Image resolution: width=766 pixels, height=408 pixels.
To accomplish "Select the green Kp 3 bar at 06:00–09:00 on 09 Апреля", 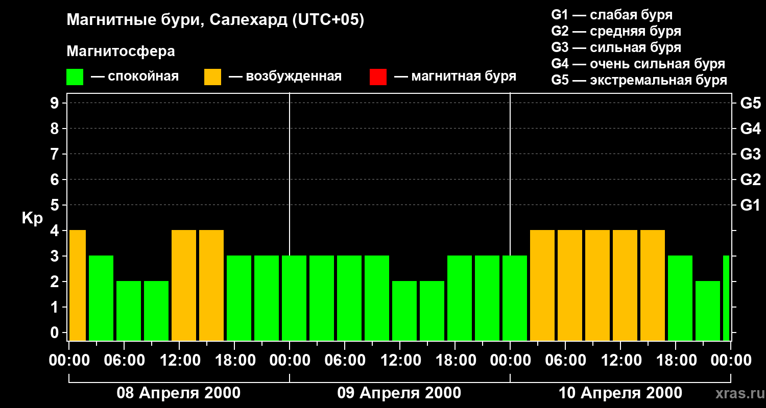I will (349, 298).
